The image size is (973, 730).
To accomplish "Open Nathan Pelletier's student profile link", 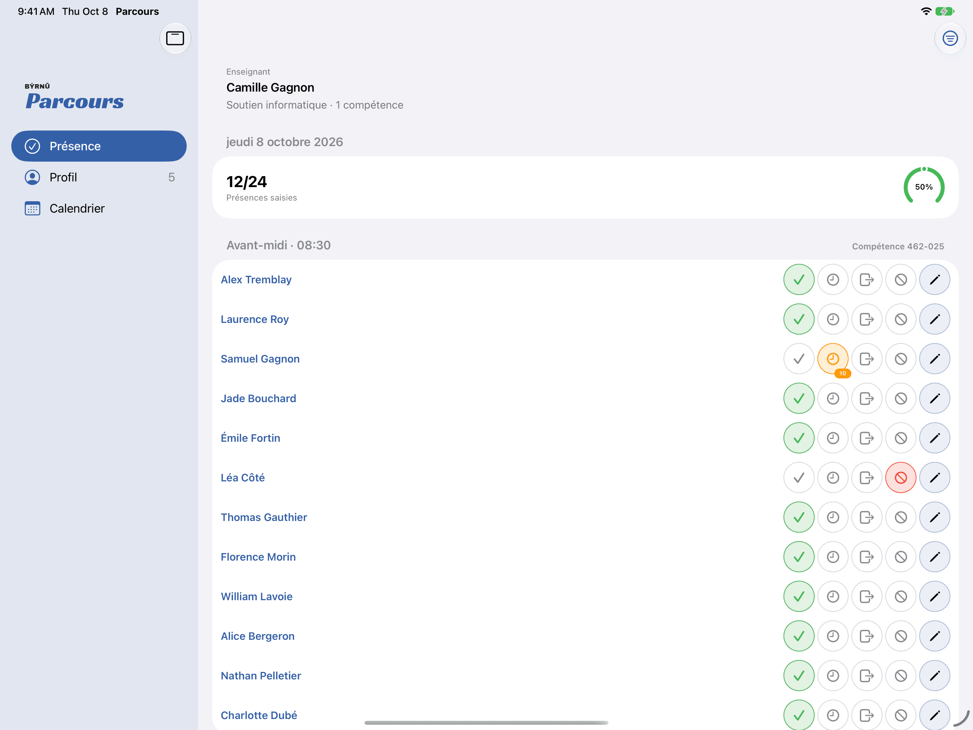I will (261, 676).
